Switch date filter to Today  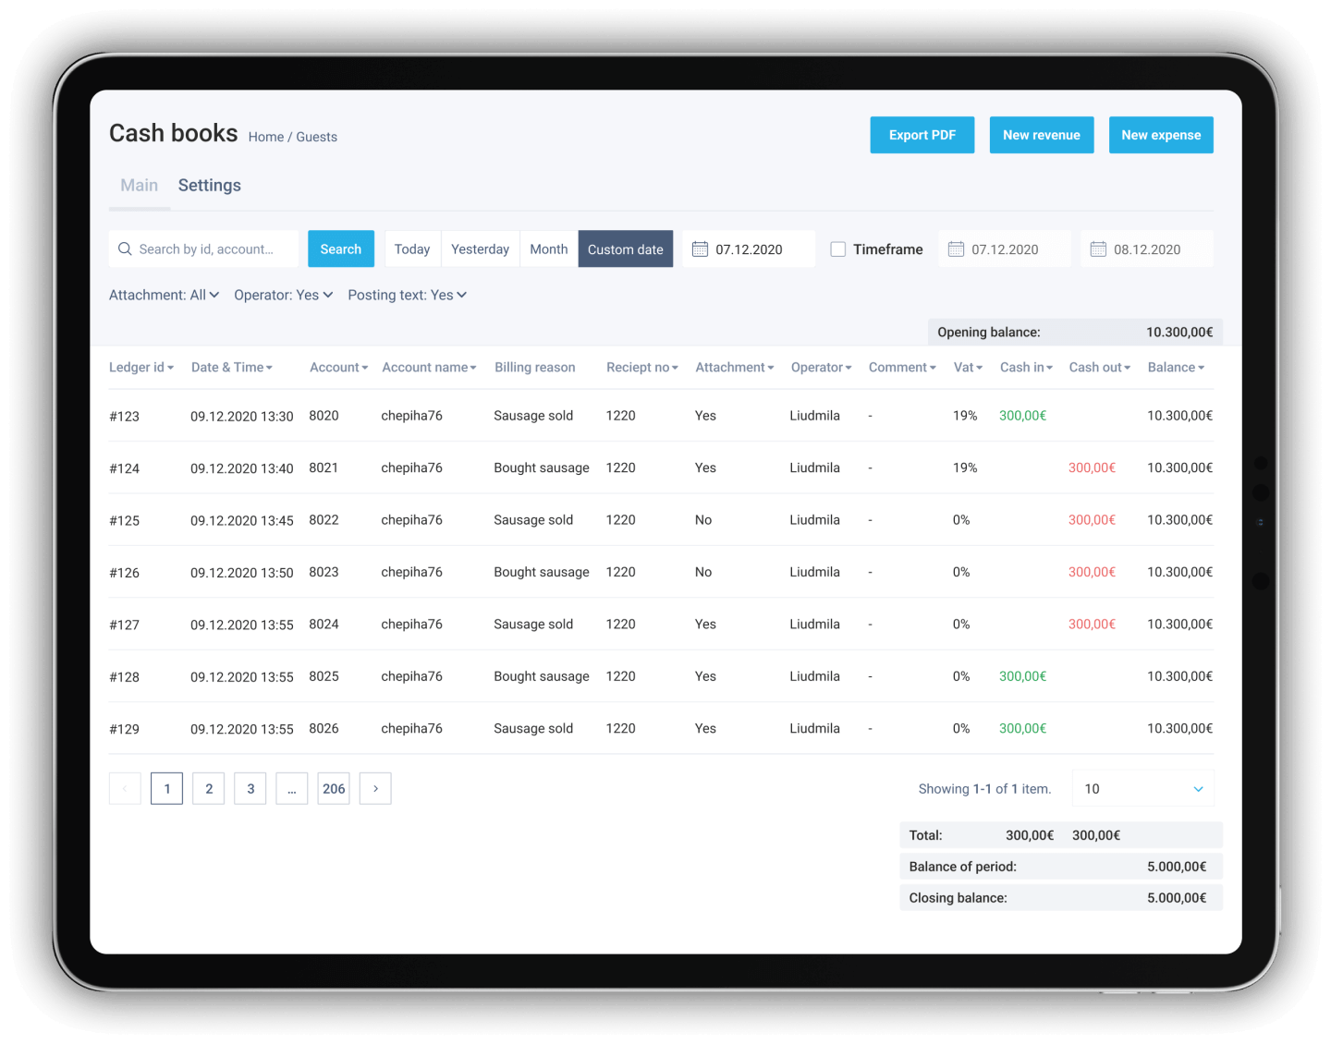tap(412, 249)
